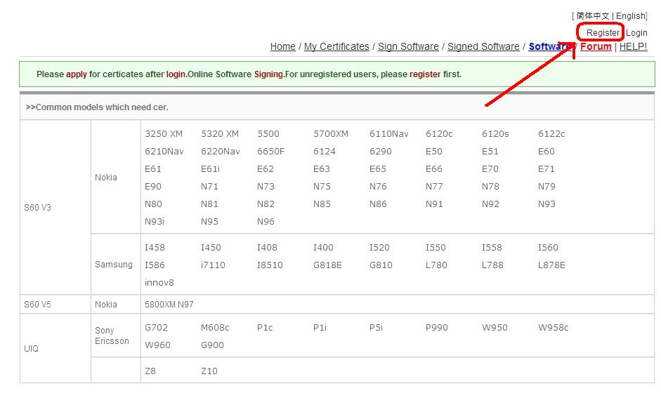
Task: Click 'login' in the green notice
Action: 176,74
